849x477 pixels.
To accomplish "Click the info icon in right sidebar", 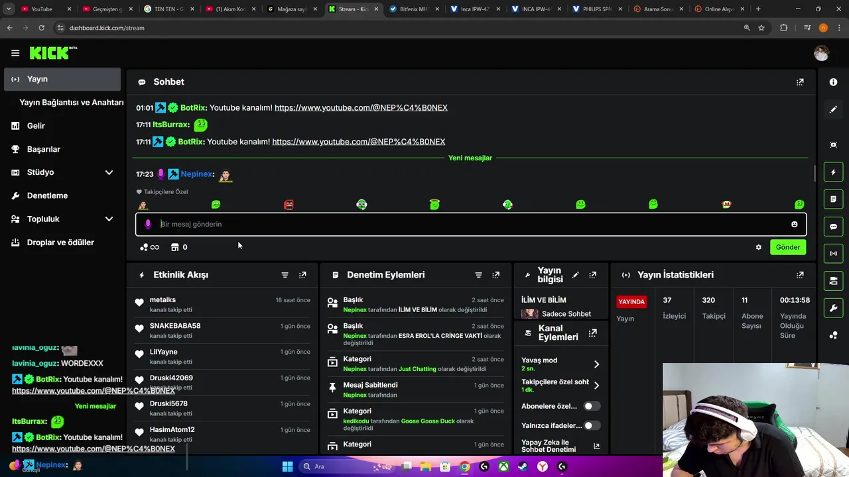I will 833,82.
